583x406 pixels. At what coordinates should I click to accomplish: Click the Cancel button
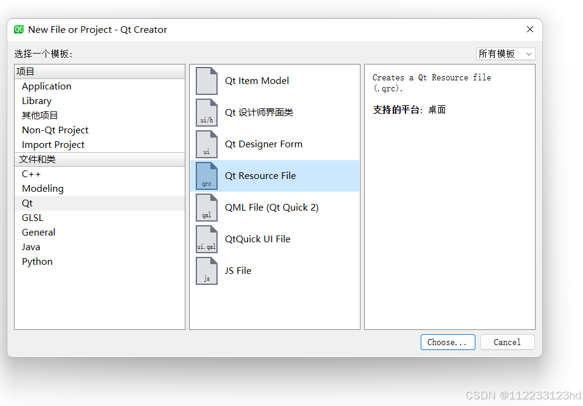click(x=507, y=342)
